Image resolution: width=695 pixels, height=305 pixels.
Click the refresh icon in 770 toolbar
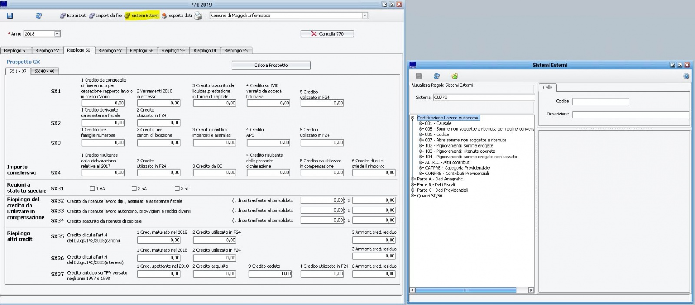click(39, 16)
